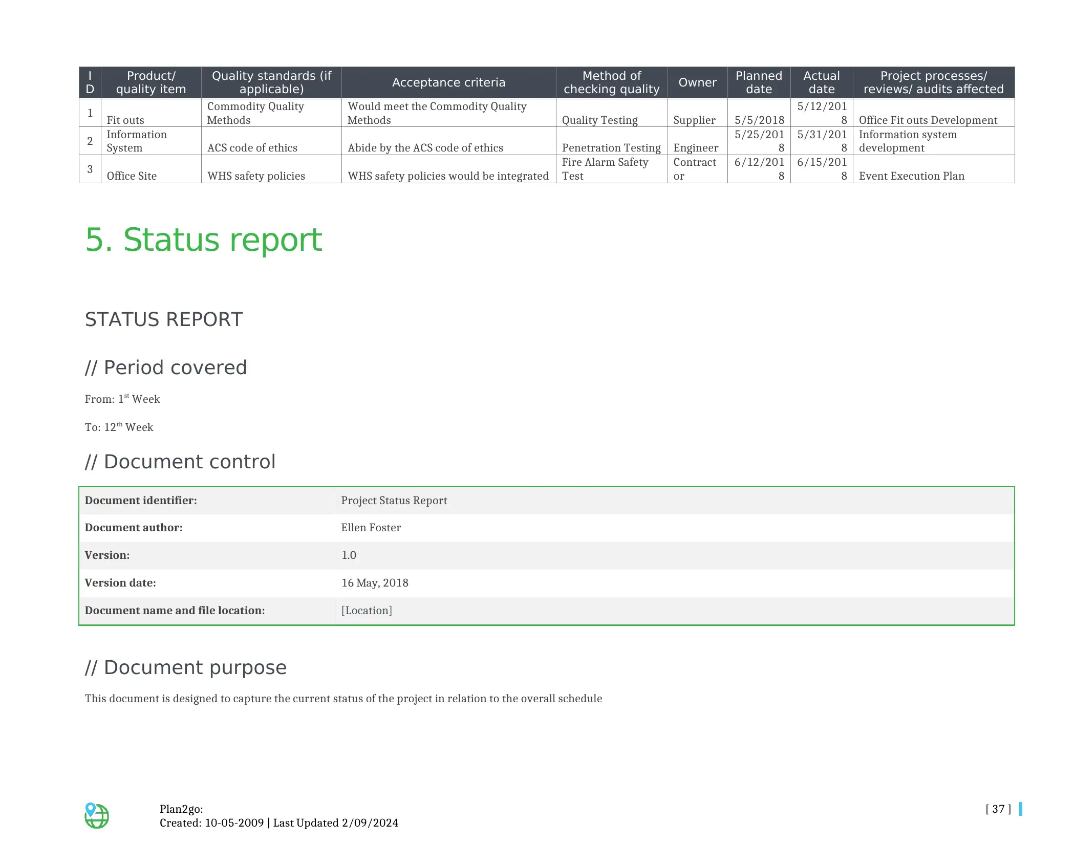Select the author name 'Ellen Foster'

pos(371,528)
